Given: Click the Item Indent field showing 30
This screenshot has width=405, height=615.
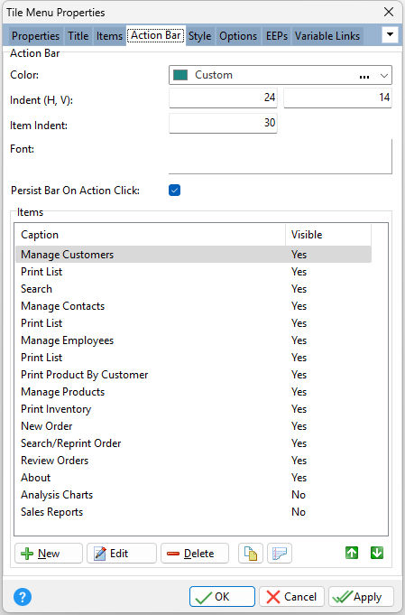Looking at the screenshot, I should click(x=223, y=123).
